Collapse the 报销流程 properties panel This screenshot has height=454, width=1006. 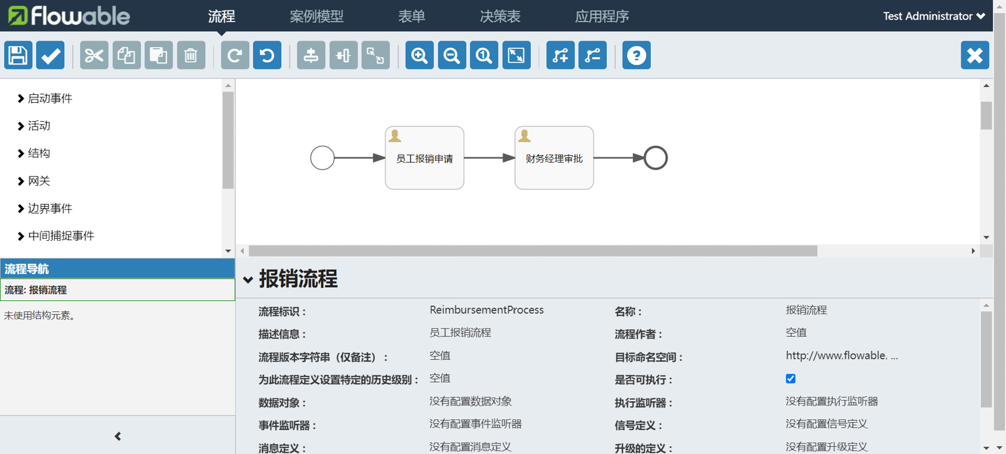click(x=248, y=280)
